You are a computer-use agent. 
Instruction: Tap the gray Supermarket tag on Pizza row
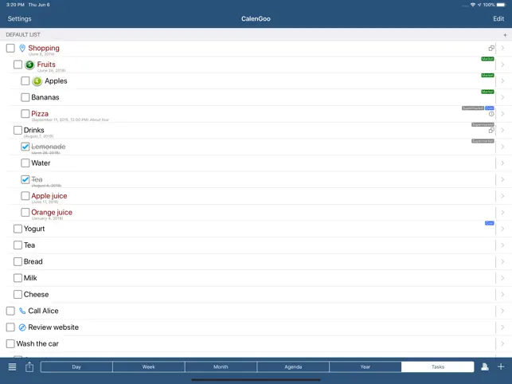[473, 108]
